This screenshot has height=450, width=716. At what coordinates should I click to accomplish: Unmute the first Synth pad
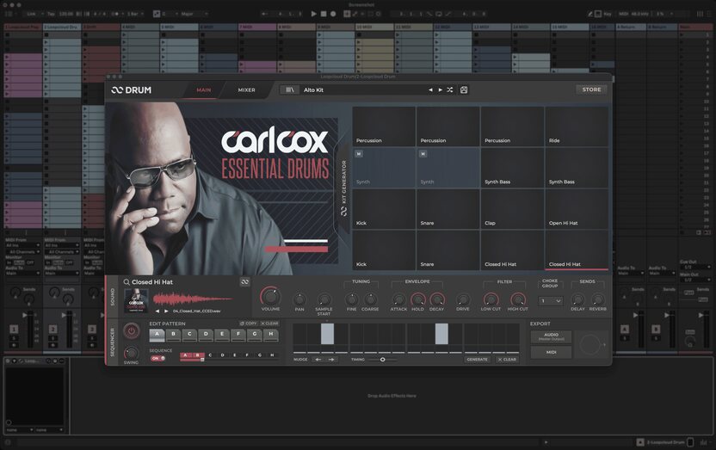click(x=359, y=154)
